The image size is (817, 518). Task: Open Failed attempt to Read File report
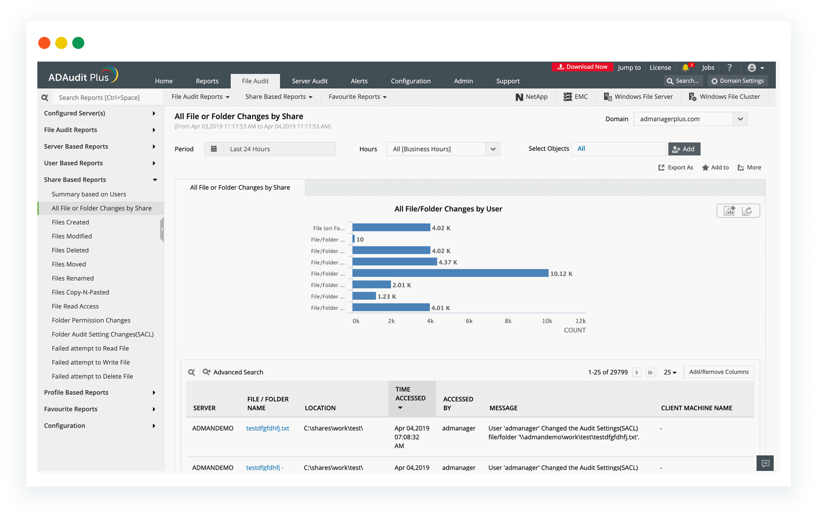(90, 348)
